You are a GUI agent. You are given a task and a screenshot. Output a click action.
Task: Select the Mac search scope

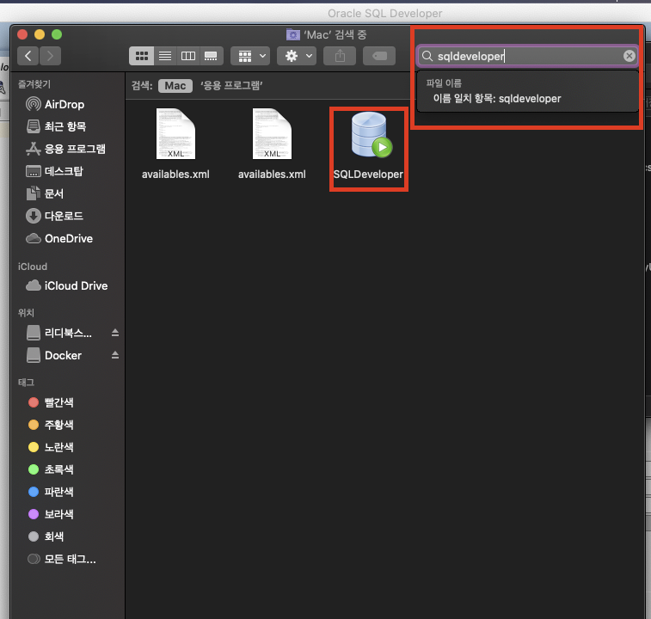(175, 85)
